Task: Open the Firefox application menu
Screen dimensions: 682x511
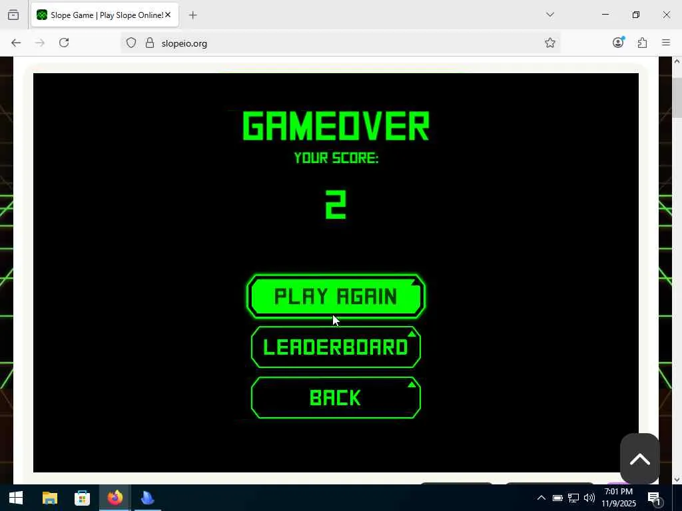Action: click(666, 42)
